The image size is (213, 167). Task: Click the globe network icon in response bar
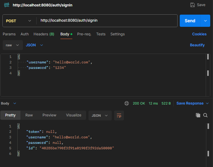[127, 103]
